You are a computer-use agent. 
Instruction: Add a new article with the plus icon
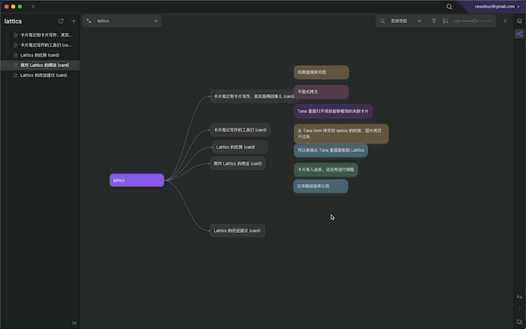[x=74, y=21]
